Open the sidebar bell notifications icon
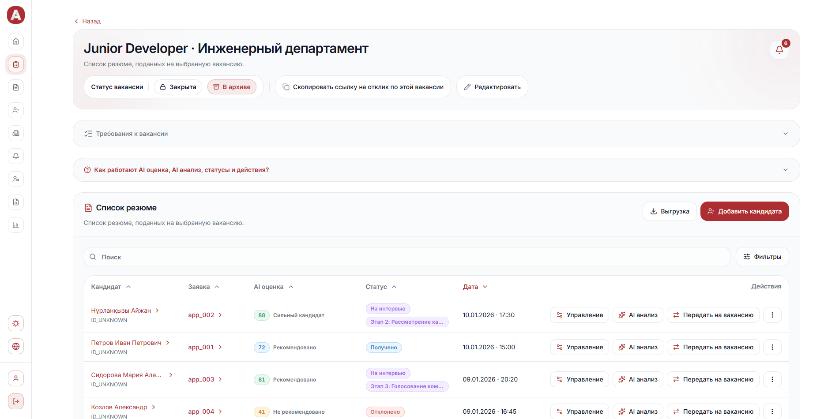 tap(16, 156)
